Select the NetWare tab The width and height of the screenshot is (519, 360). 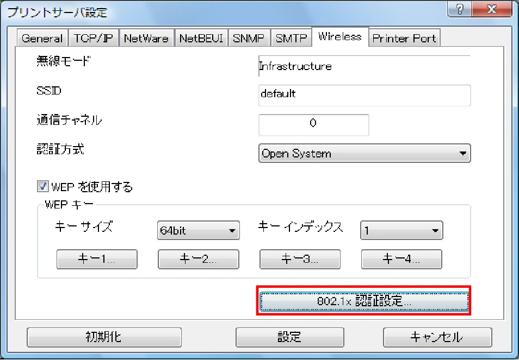pyautogui.click(x=146, y=38)
